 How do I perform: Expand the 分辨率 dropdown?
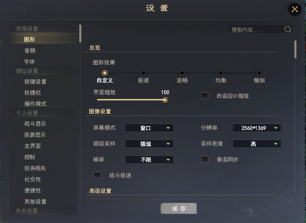(x=257, y=128)
